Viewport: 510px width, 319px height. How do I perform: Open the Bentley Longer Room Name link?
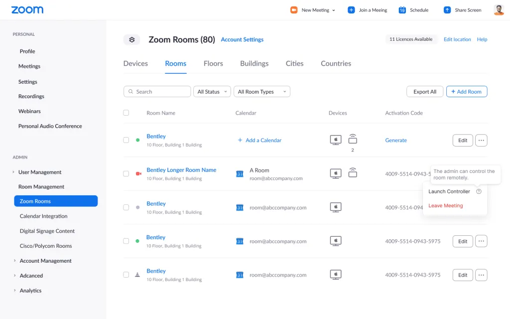pos(181,170)
